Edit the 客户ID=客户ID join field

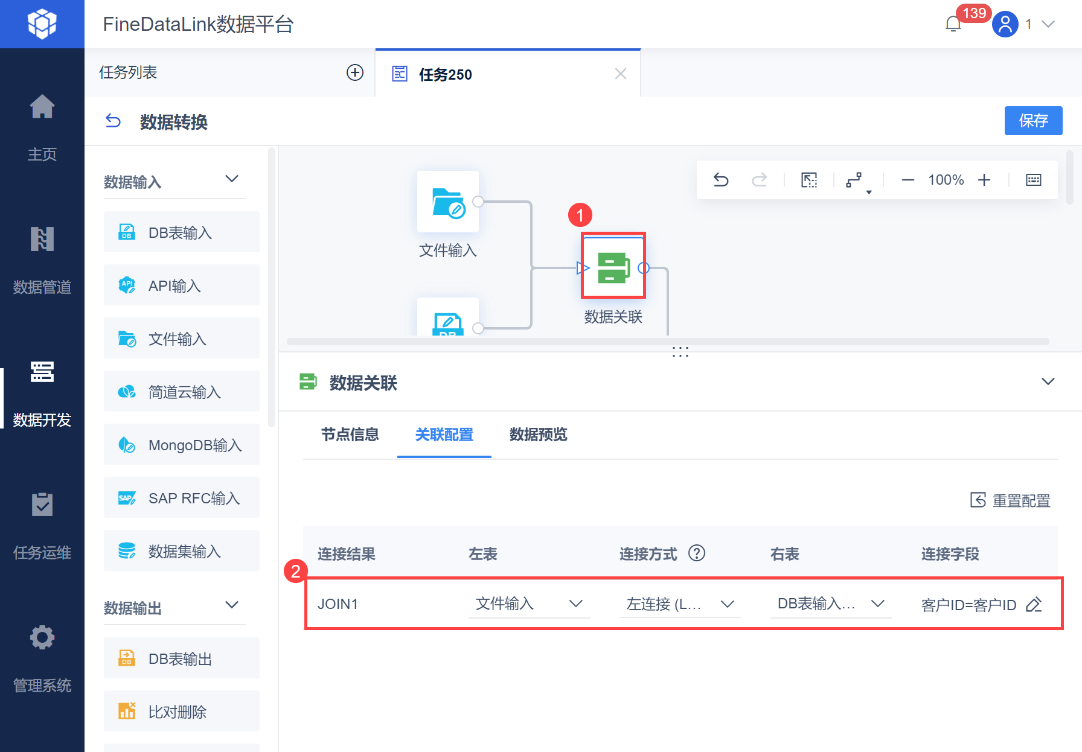pyautogui.click(x=1034, y=604)
